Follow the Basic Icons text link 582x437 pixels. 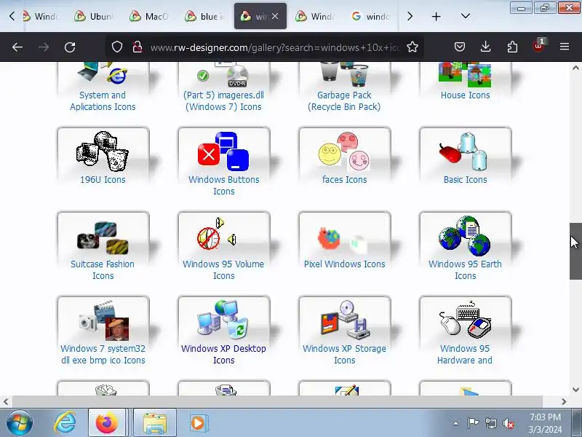[x=465, y=179]
